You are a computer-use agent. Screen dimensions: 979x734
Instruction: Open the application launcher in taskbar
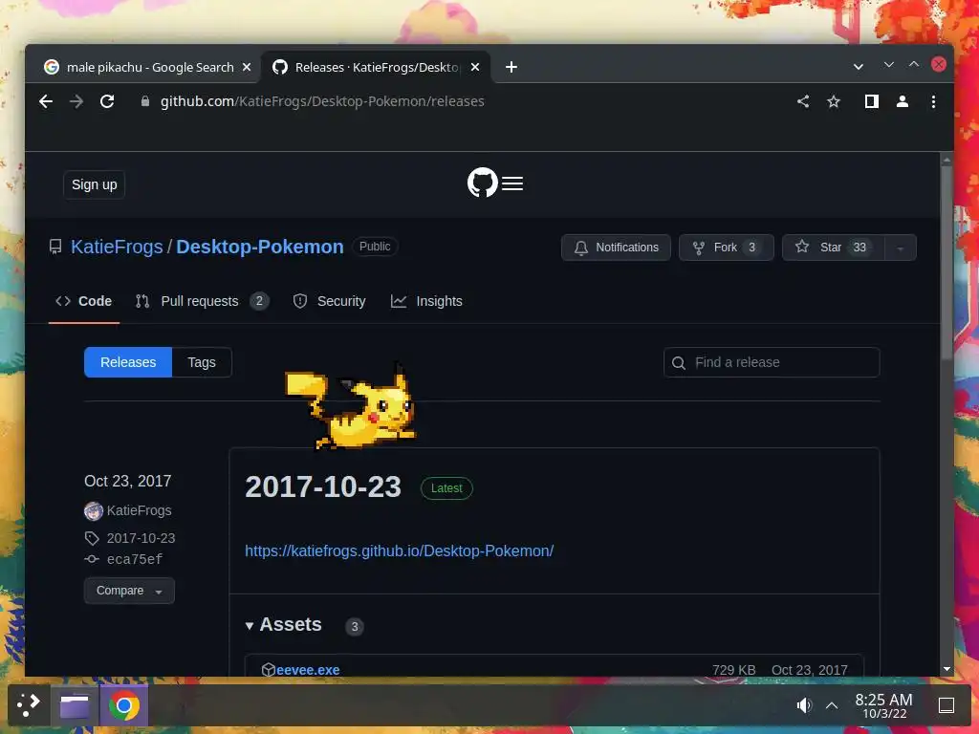pos(29,705)
